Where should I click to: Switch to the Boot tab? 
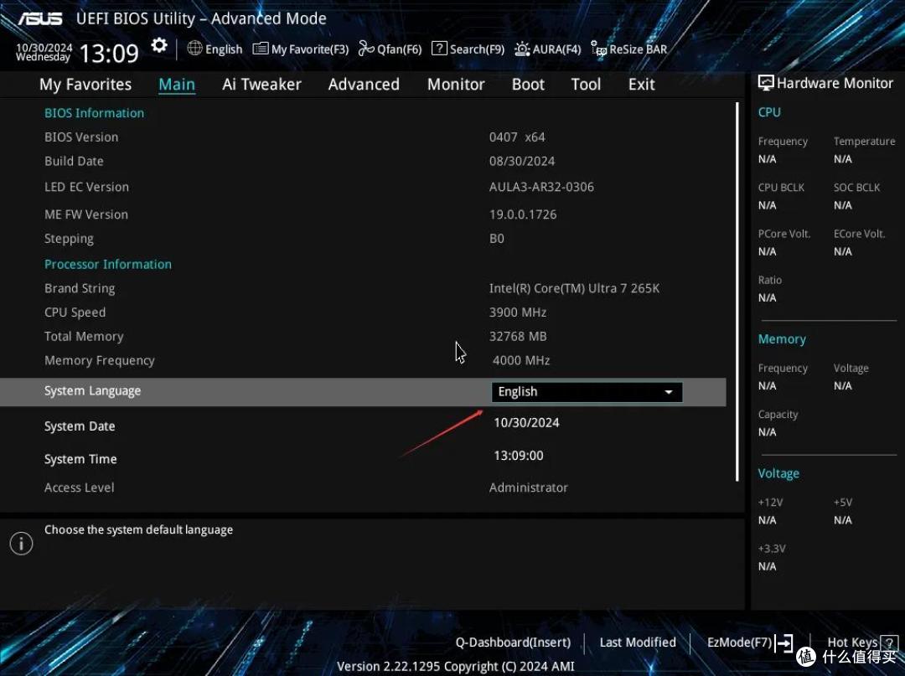(x=528, y=85)
